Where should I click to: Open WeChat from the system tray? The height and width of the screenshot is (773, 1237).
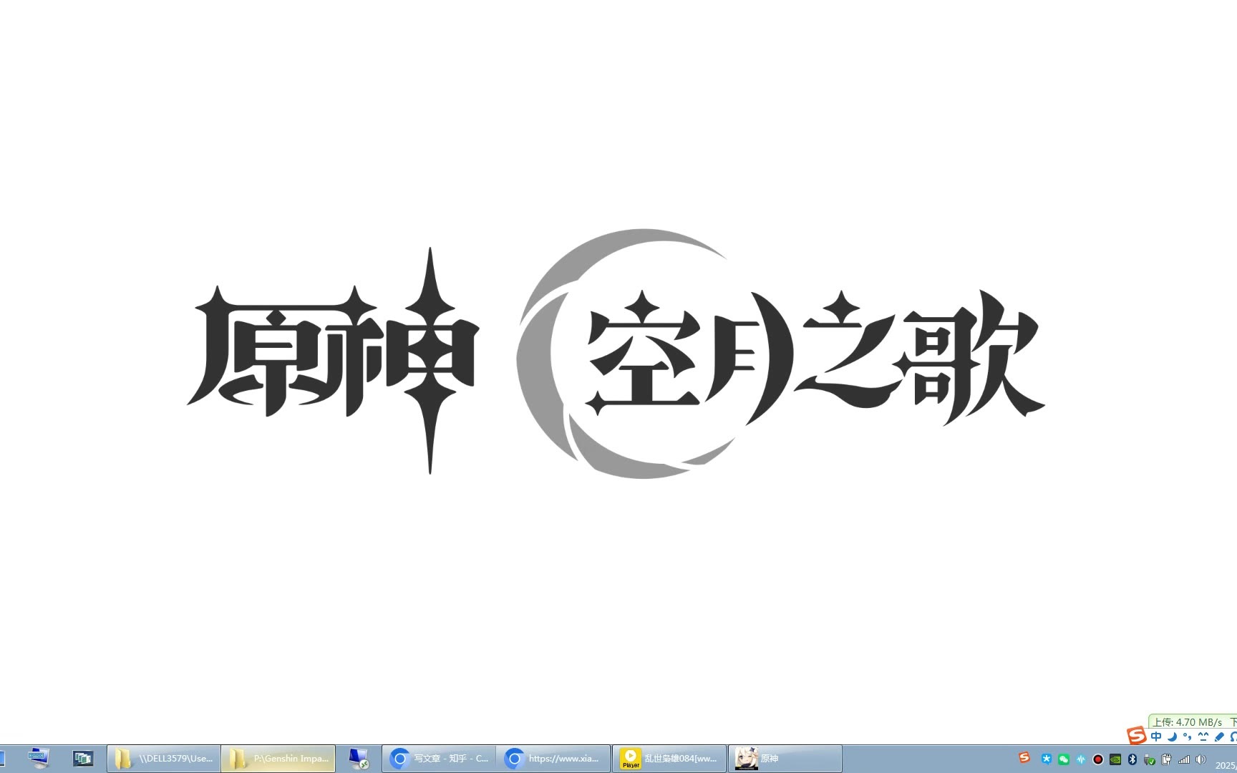(1064, 759)
